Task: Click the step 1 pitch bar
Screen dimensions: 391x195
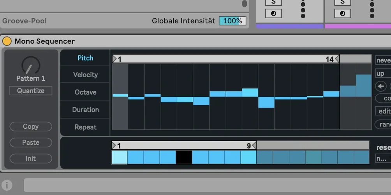Action: click(x=120, y=95)
